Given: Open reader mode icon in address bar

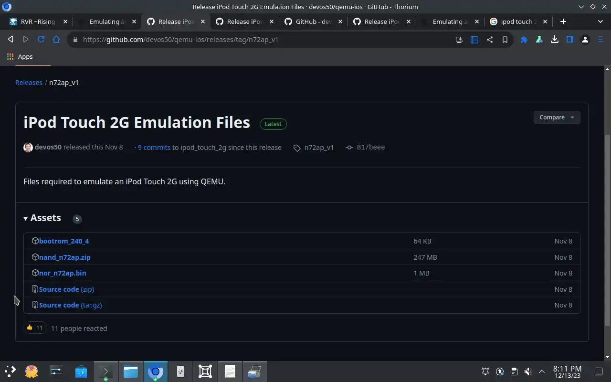Looking at the screenshot, I should (x=474, y=40).
